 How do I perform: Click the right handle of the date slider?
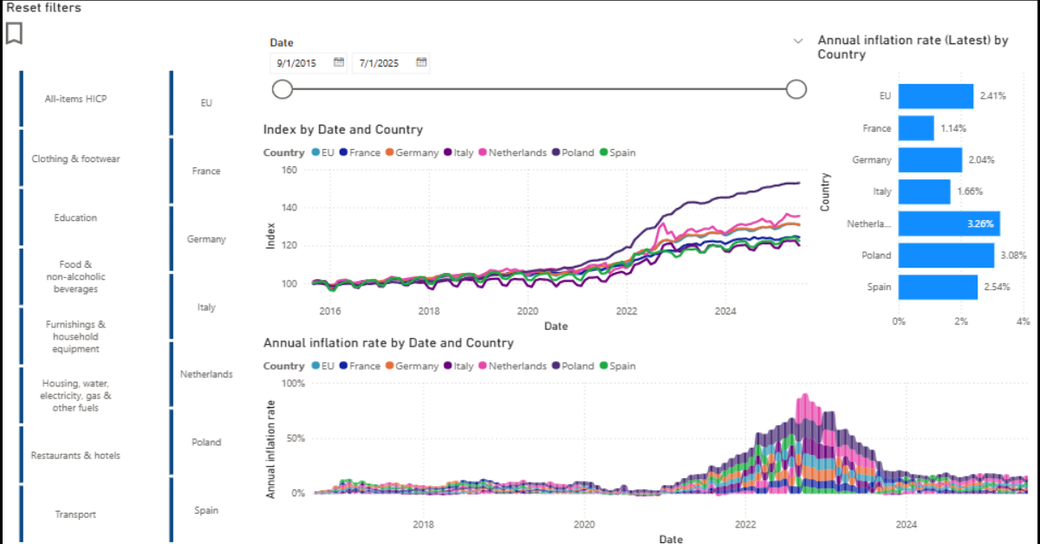[x=796, y=89]
